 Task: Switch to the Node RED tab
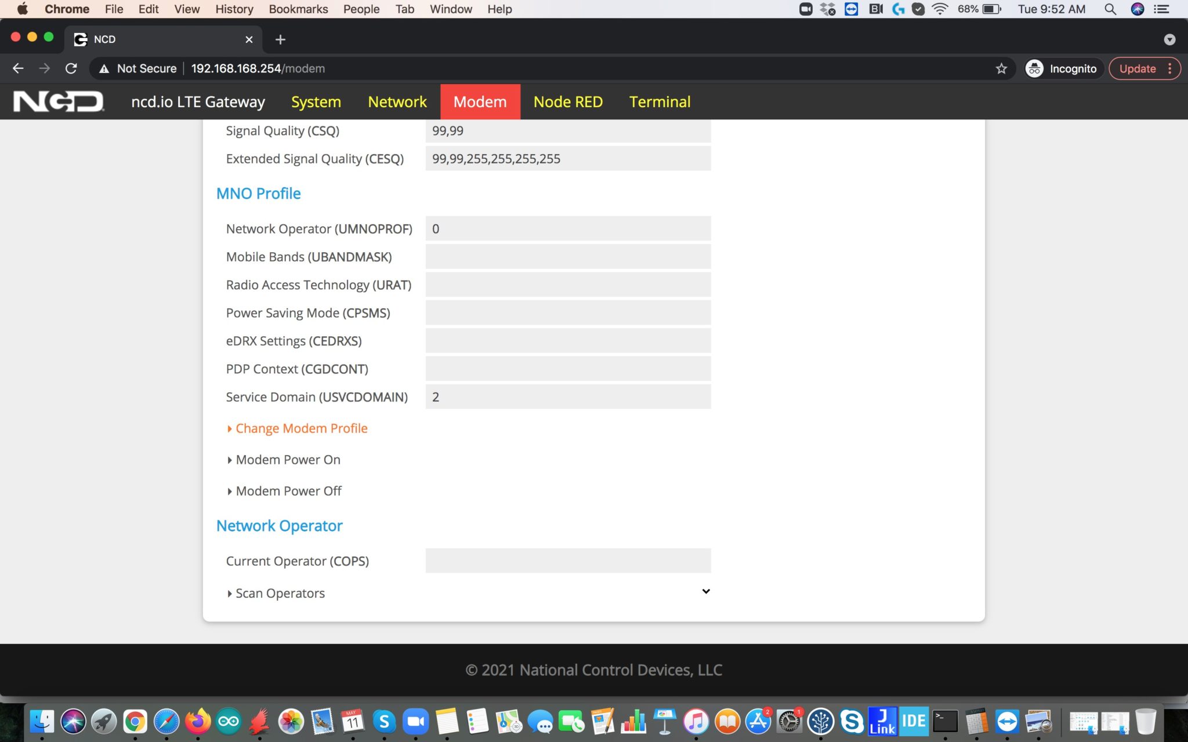[568, 101]
